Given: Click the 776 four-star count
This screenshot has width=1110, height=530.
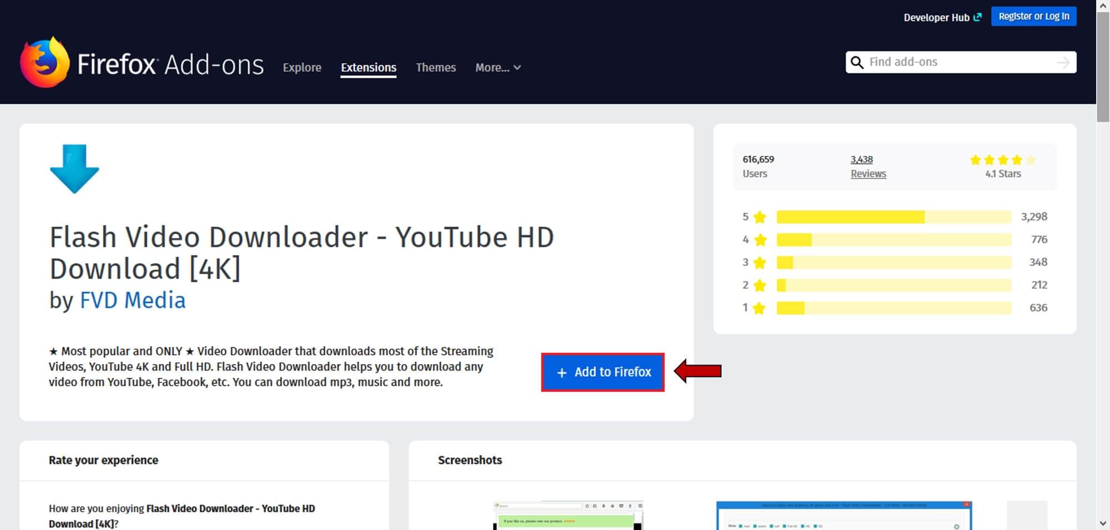Looking at the screenshot, I should click(1039, 239).
